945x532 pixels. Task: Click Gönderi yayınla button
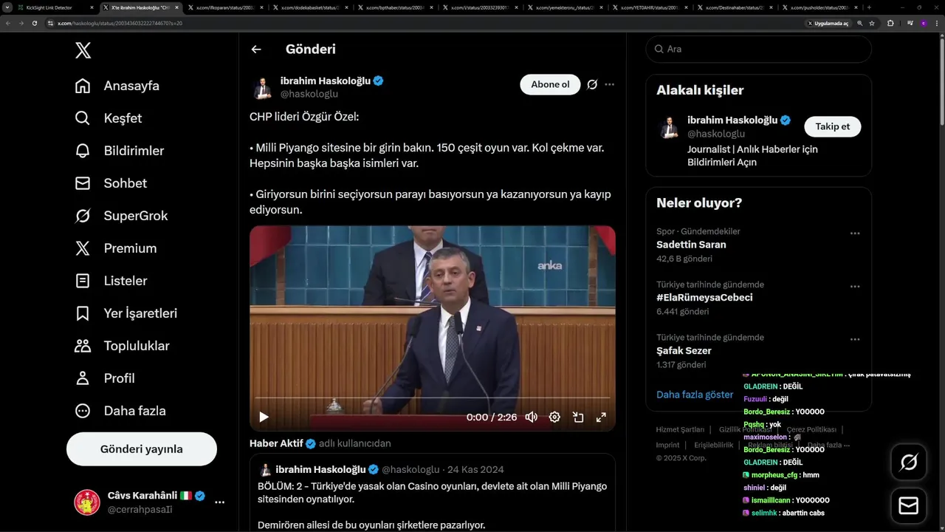tap(142, 449)
